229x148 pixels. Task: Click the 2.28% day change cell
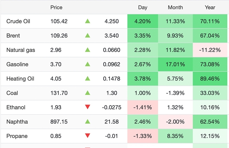[143, 50]
